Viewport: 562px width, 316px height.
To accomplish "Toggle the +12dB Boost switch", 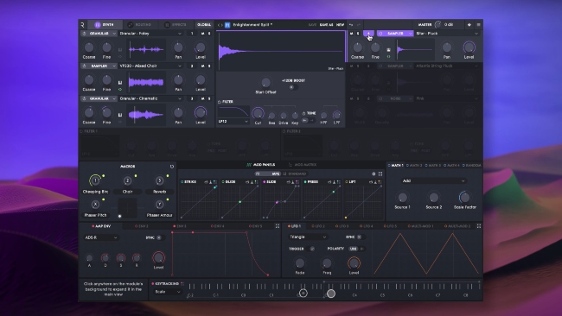I will pos(293,87).
